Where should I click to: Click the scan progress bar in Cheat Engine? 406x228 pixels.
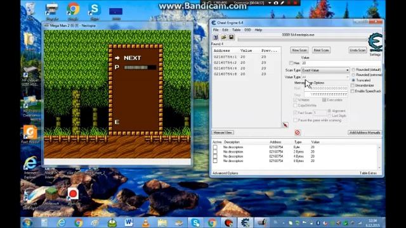[303, 39]
